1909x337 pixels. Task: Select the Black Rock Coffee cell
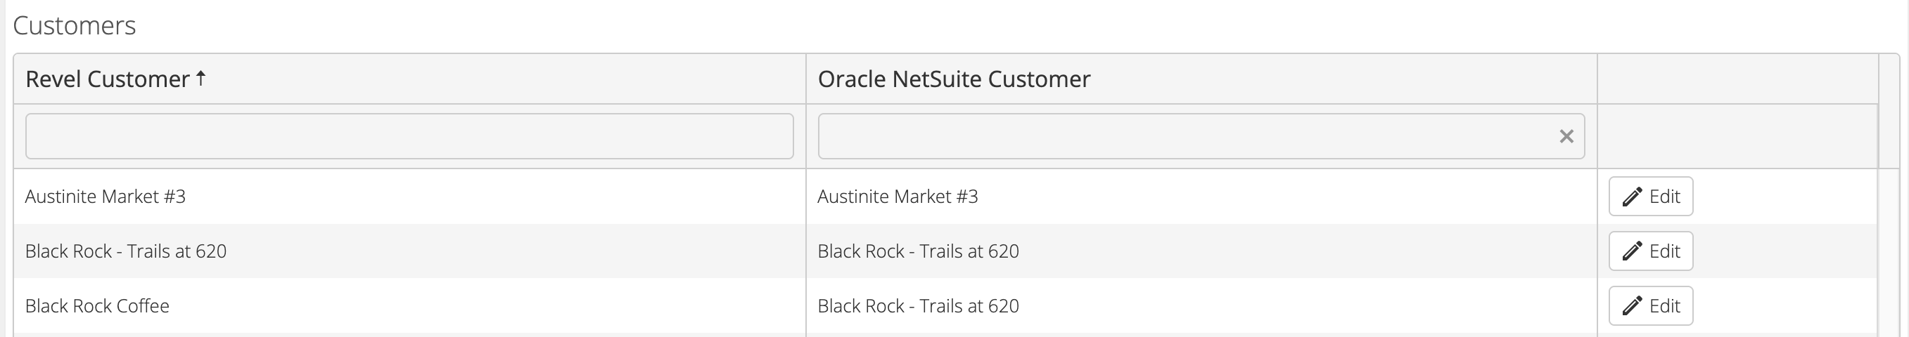[x=97, y=306]
